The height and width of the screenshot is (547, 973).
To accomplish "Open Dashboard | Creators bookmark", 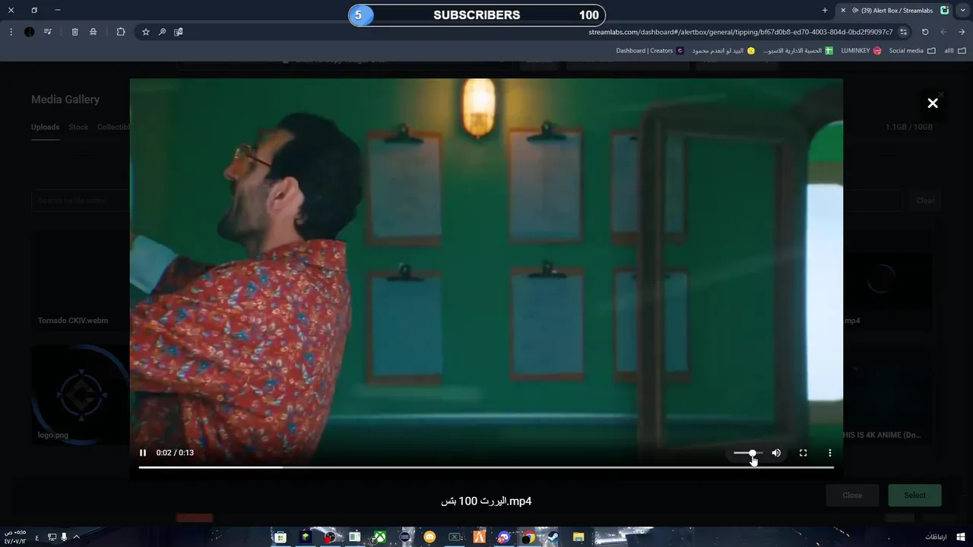I will pos(649,51).
